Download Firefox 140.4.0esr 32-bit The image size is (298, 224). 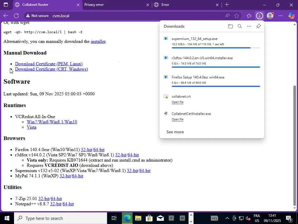(x=86, y=150)
